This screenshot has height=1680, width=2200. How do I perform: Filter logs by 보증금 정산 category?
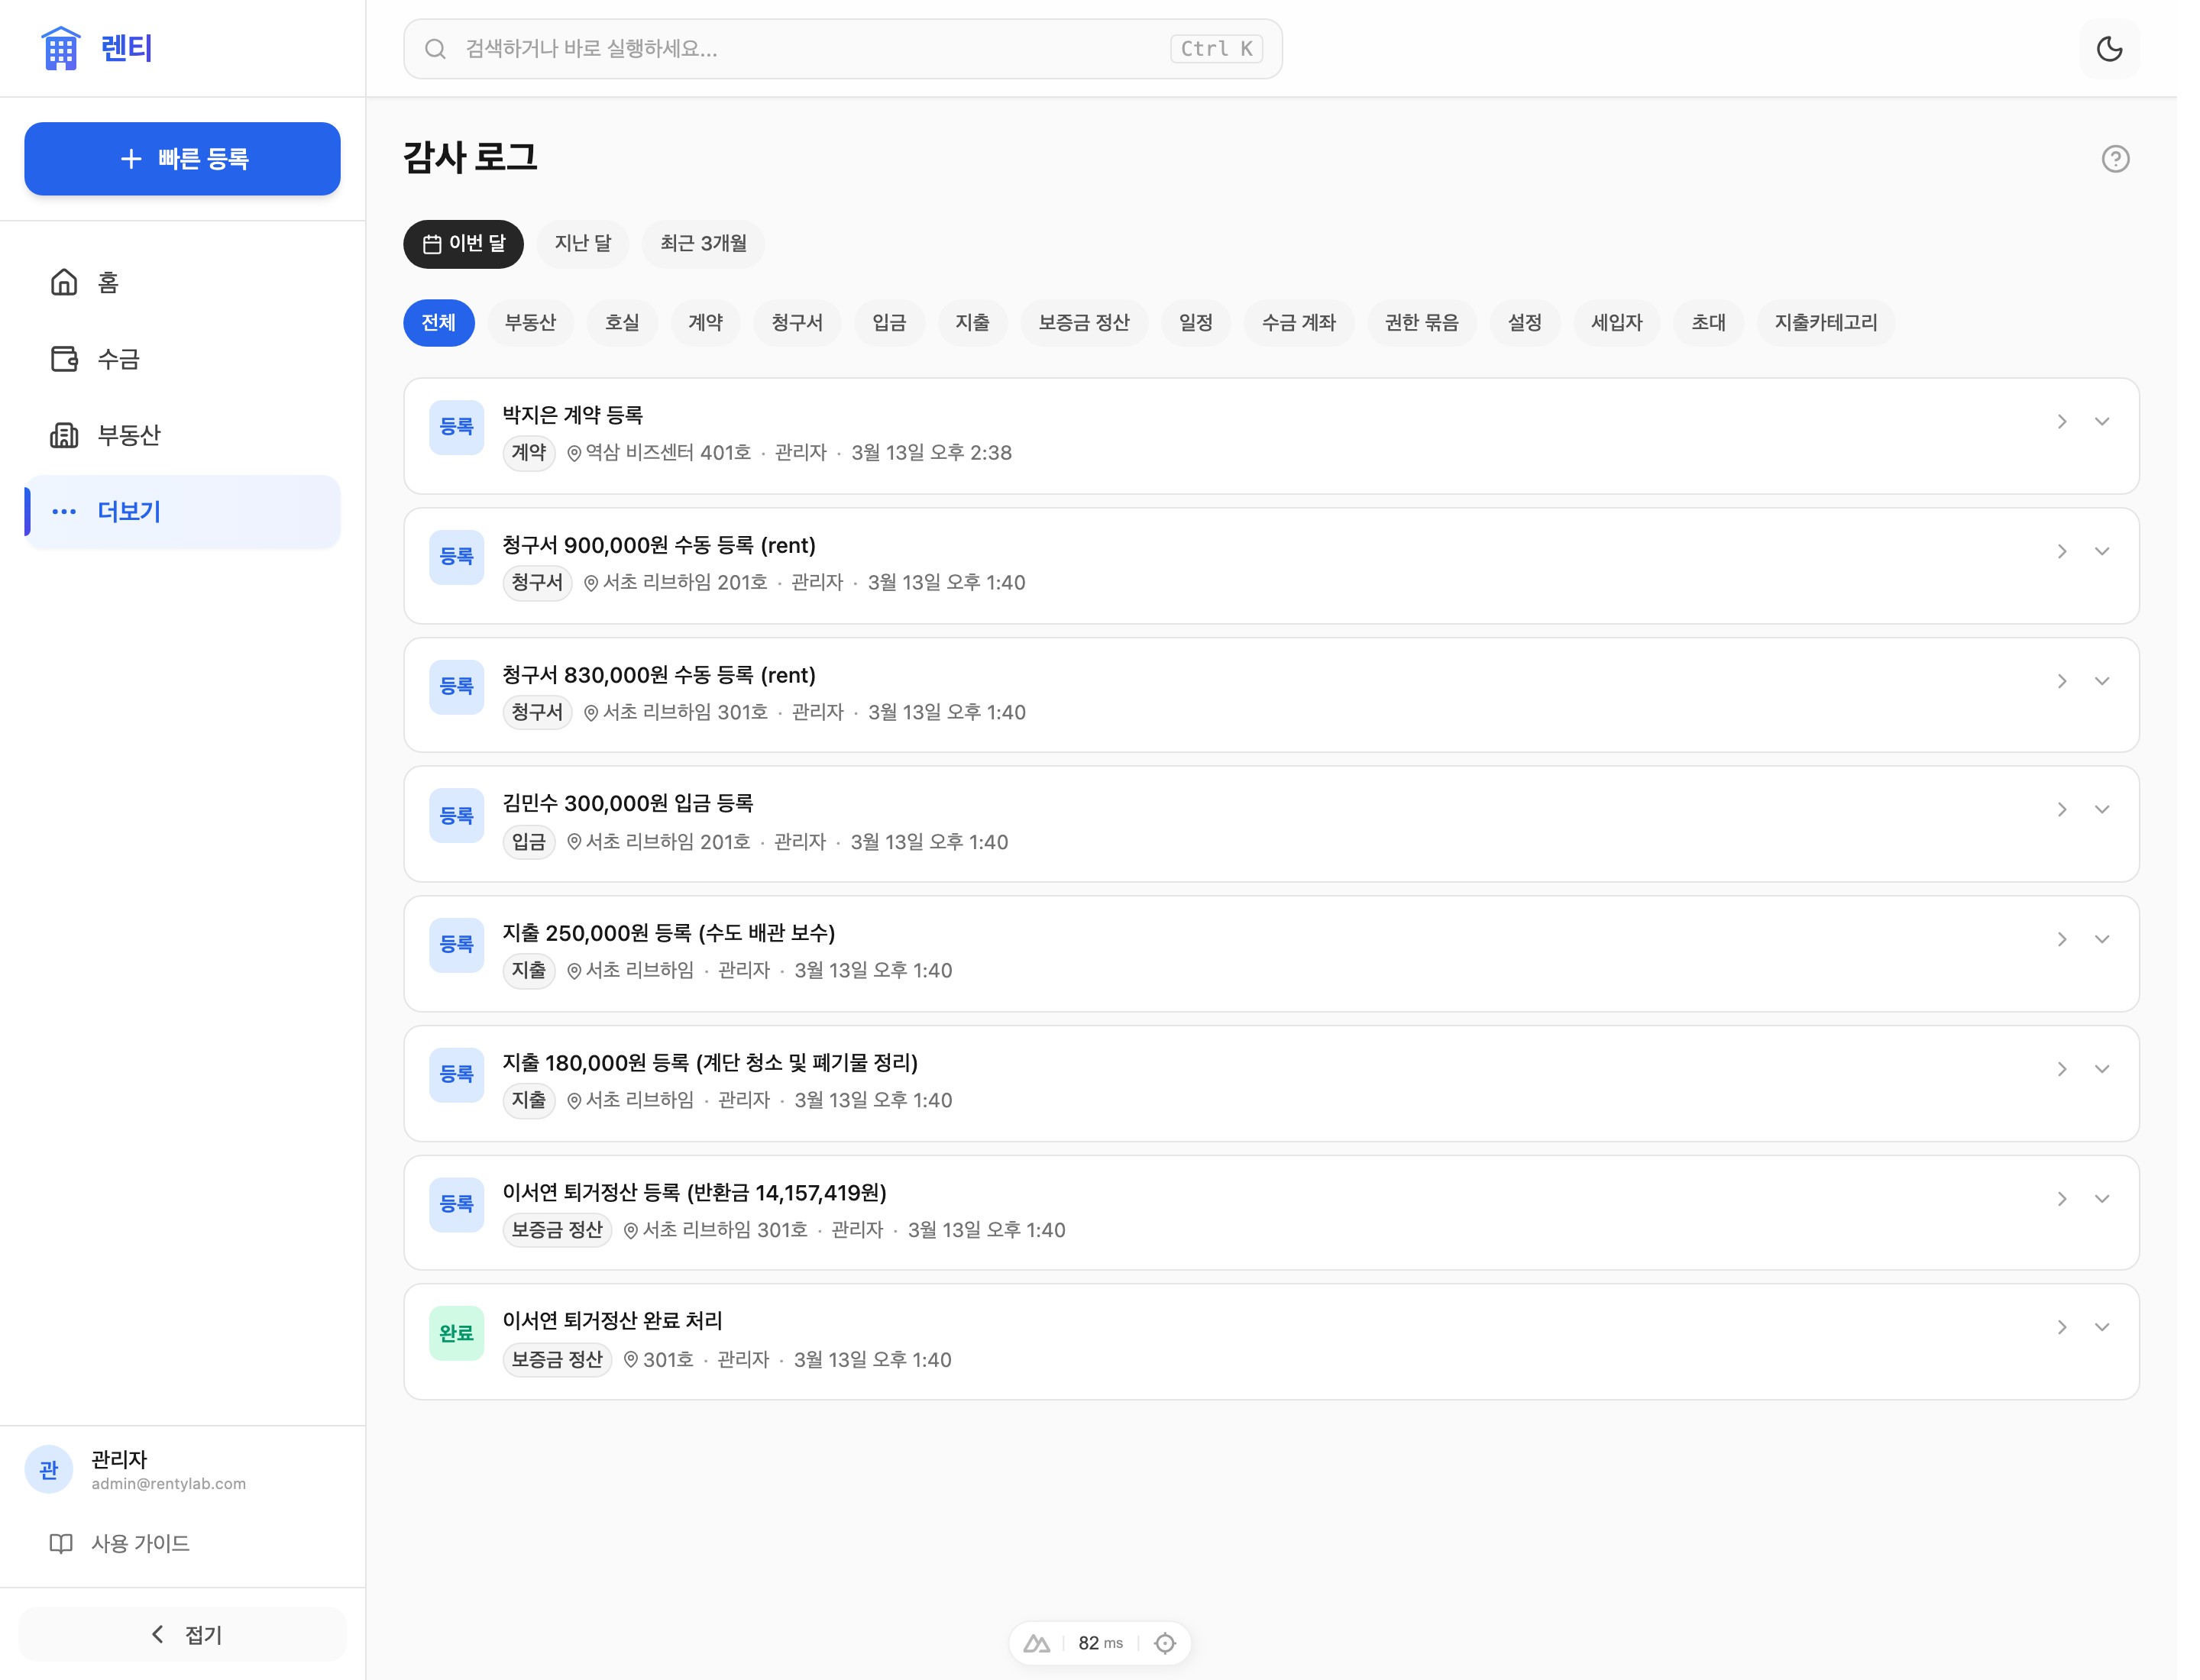click(x=1083, y=323)
